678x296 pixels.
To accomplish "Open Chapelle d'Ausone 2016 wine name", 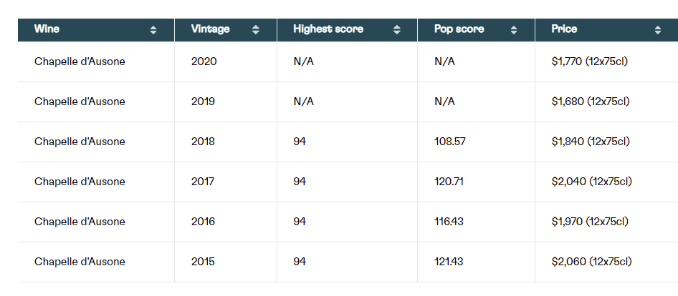I will tap(80, 222).
